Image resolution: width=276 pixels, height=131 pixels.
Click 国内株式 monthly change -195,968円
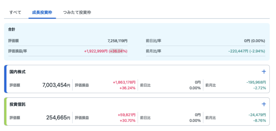(256, 82)
